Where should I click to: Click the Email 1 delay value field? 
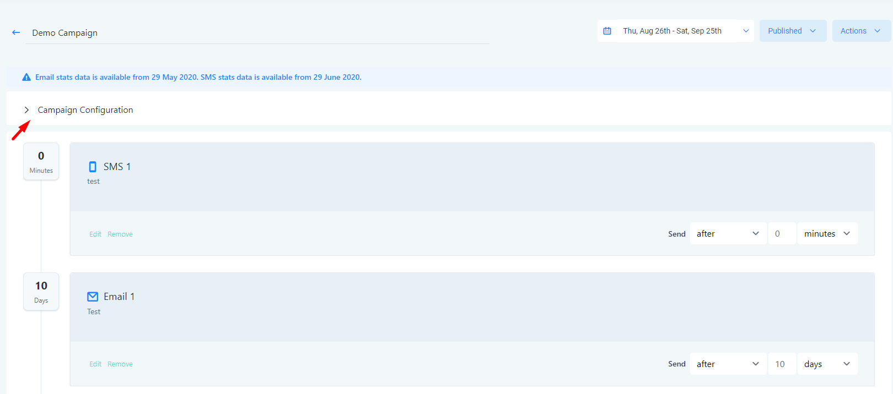[782, 364]
